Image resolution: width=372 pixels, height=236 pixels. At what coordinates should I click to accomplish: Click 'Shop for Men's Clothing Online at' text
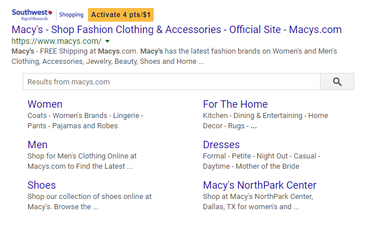click(x=82, y=156)
